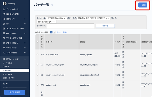This screenshot has width=152, height=97.
Task: Click the アクティビティ speech bubble icon
Action: pyautogui.click(x=4, y=43)
